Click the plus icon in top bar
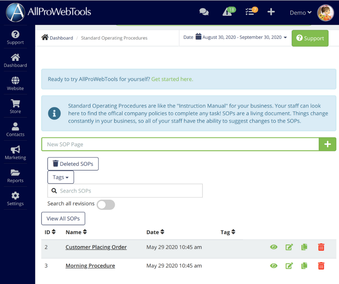Viewport: 339px width, 284px height. coord(271,12)
